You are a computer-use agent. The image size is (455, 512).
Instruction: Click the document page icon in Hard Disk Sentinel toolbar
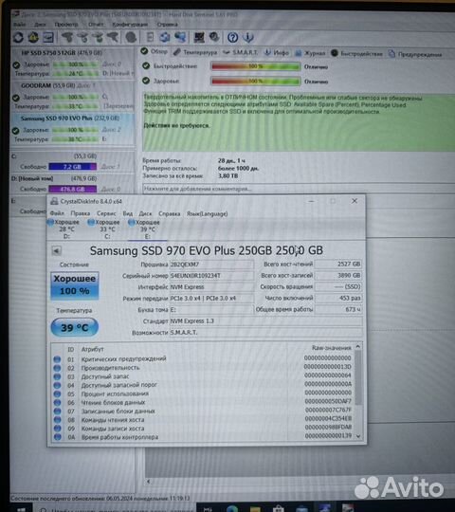(150, 37)
